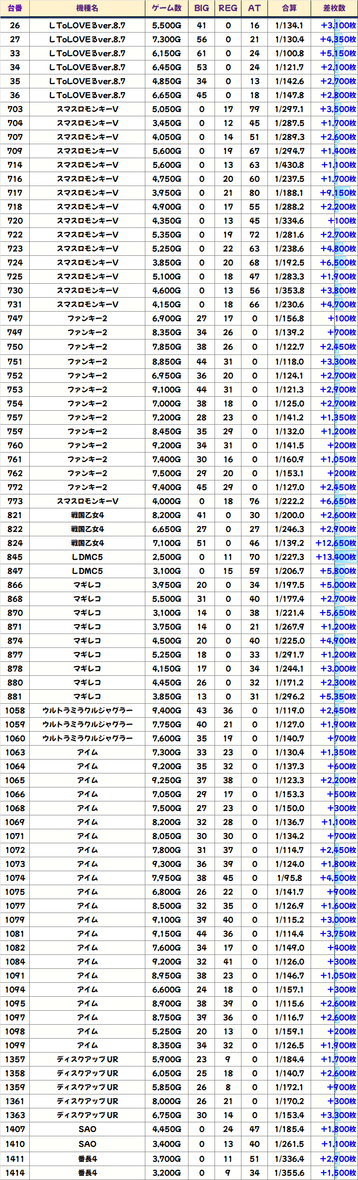
Task: Select the 7,300G games cell in row 27
Action: (x=167, y=40)
